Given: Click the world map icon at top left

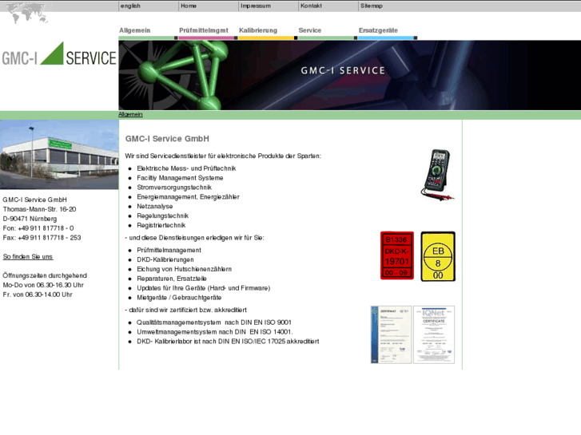Looking at the screenshot, I should pos(26,13).
